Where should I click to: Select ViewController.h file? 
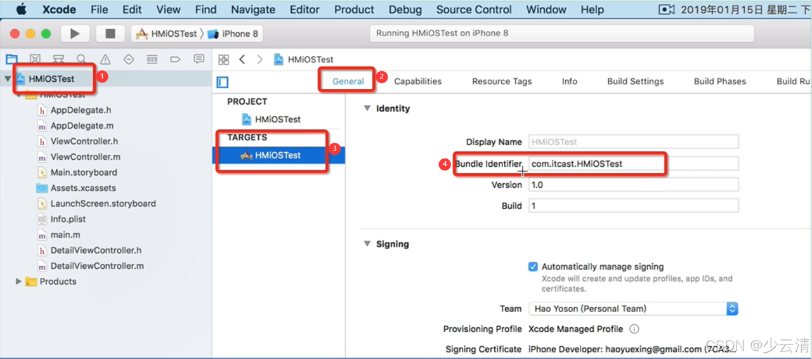pos(84,141)
